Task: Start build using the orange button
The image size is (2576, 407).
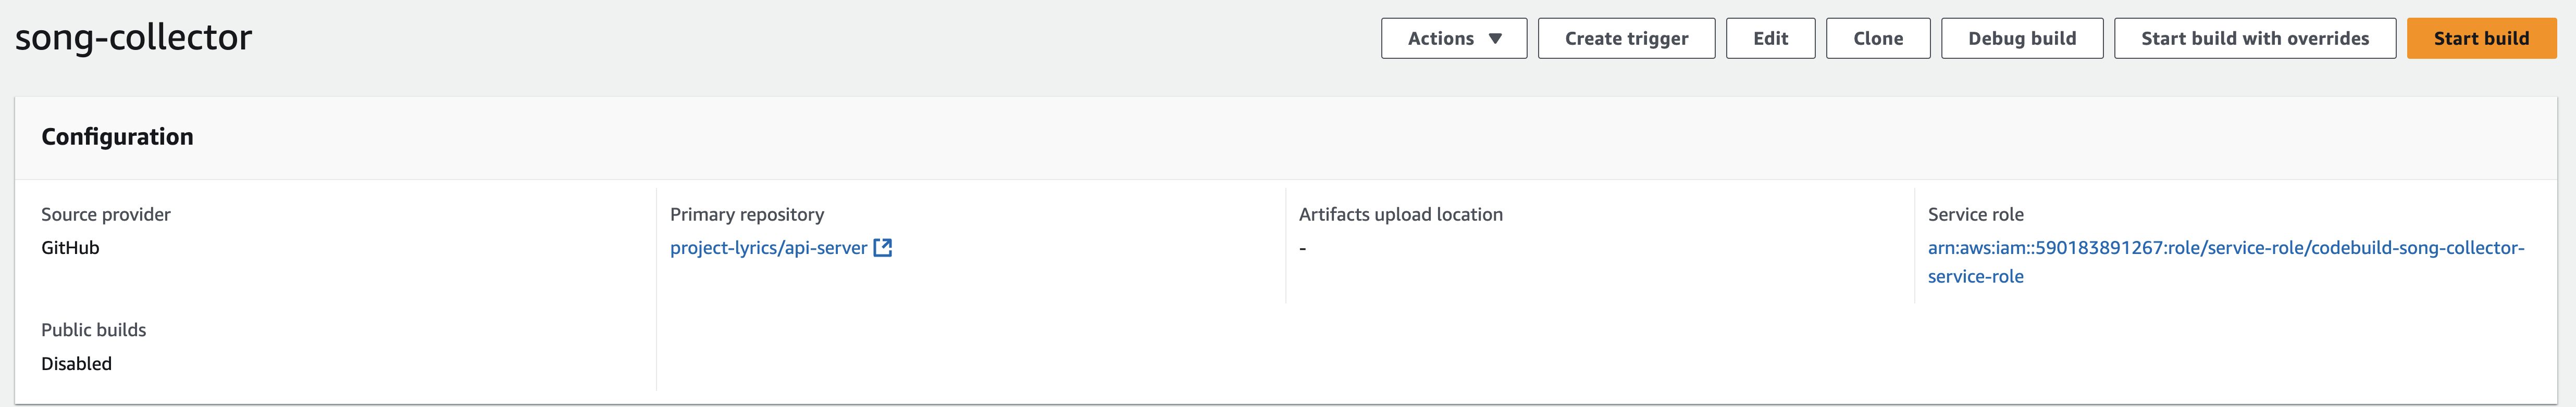Action: pyautogui.click(x=2481, y=38)
